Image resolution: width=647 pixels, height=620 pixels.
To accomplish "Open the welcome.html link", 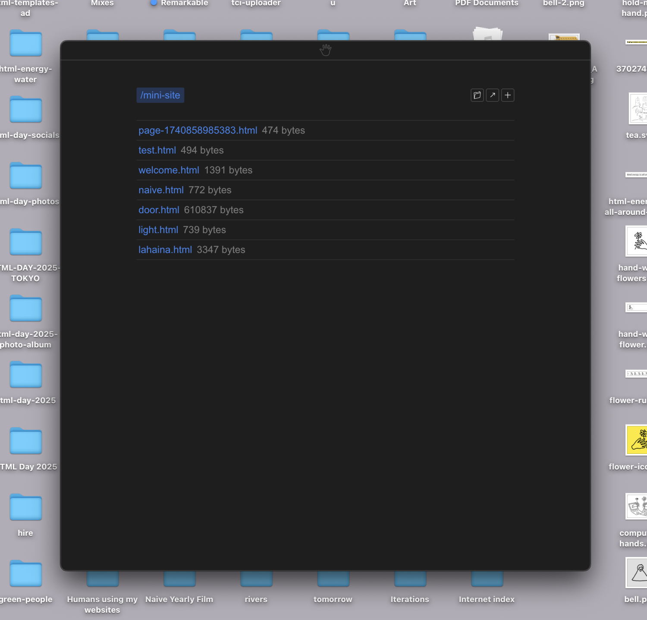I will pos(169,170).
